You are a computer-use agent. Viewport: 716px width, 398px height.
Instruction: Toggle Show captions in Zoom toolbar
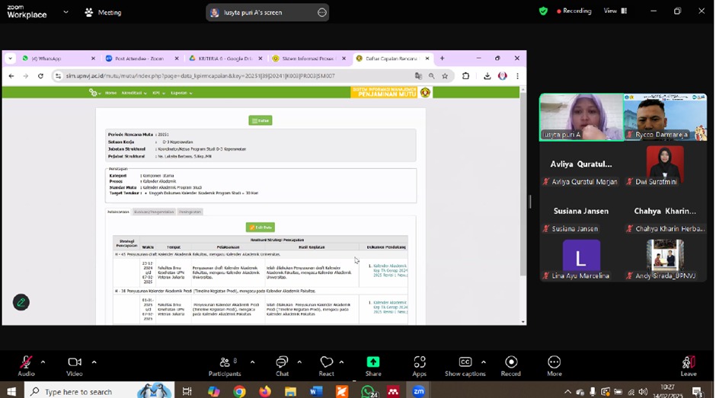point(465,362)
